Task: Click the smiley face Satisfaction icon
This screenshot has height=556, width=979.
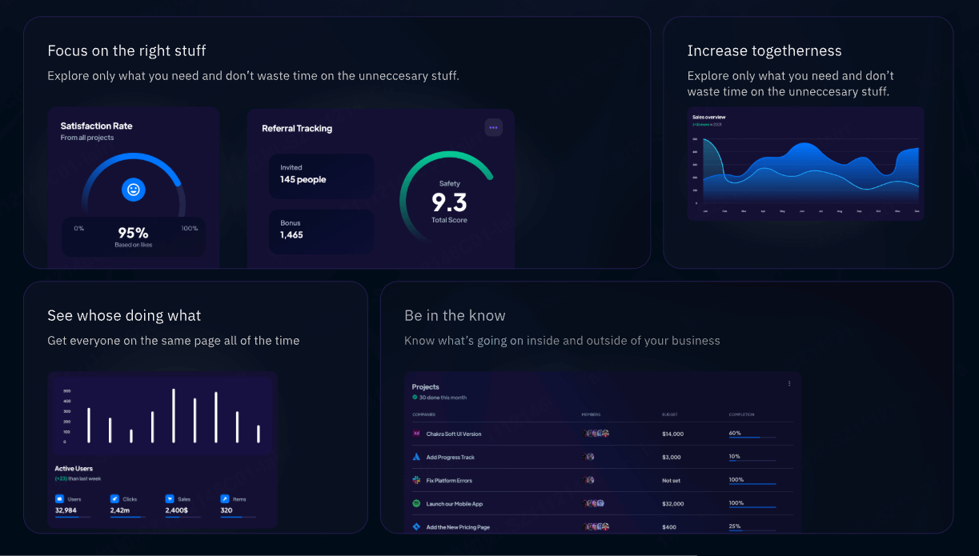Action: coord(134,190)
